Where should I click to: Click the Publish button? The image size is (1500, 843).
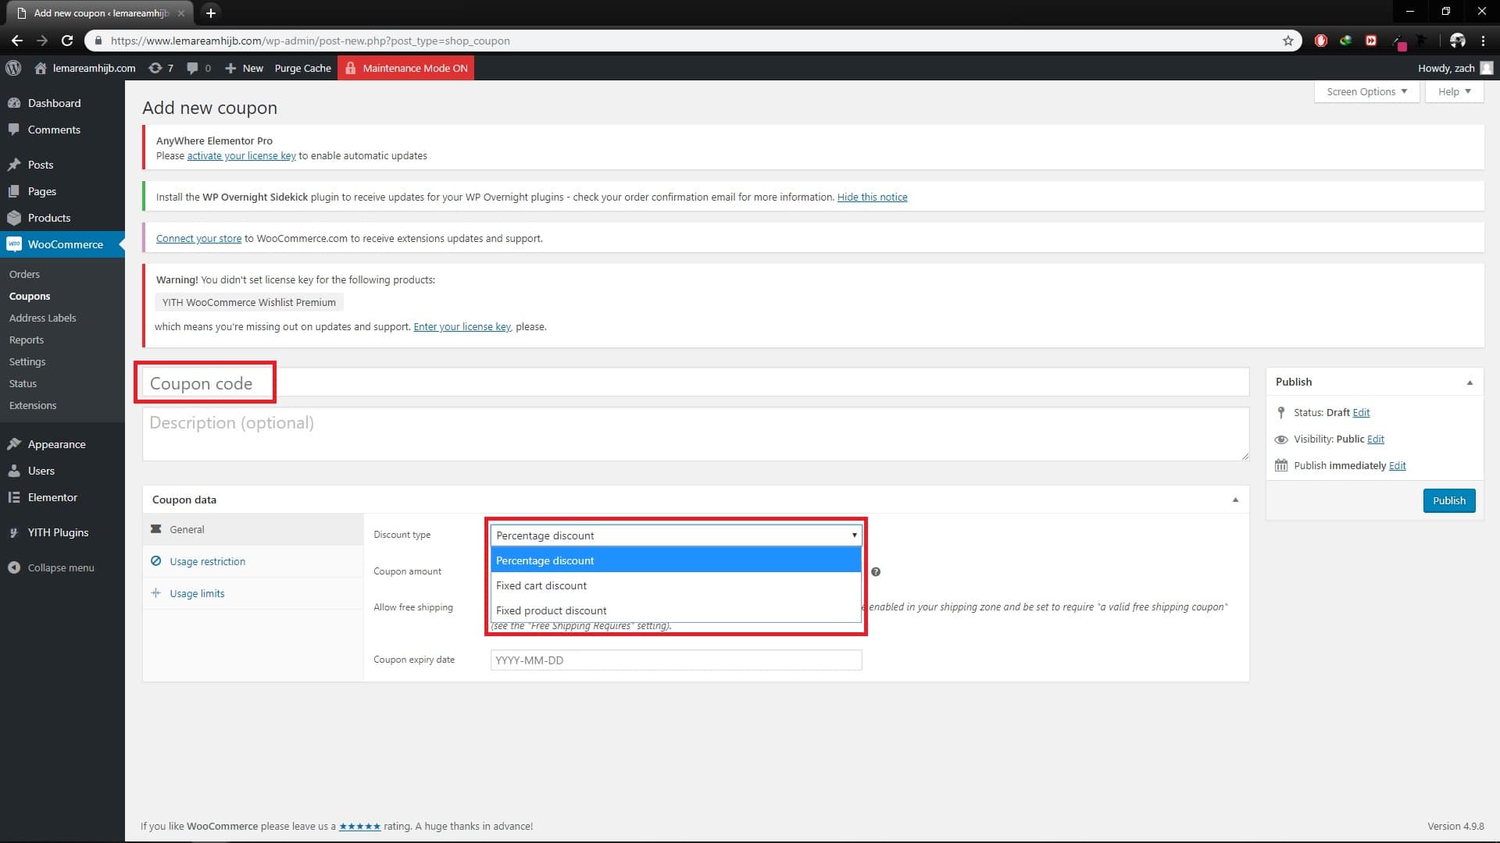coord(1449,500)
